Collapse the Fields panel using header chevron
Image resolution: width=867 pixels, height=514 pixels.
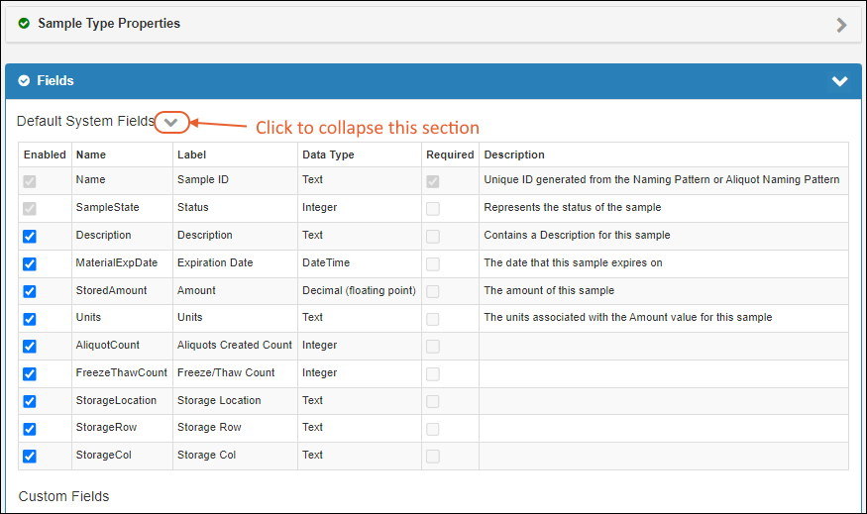pos(839,81)
